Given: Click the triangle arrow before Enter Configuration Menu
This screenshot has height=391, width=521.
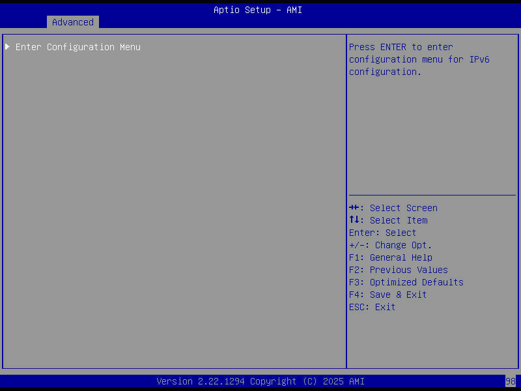Looking at the screenshot, I should tap(7, 46).
